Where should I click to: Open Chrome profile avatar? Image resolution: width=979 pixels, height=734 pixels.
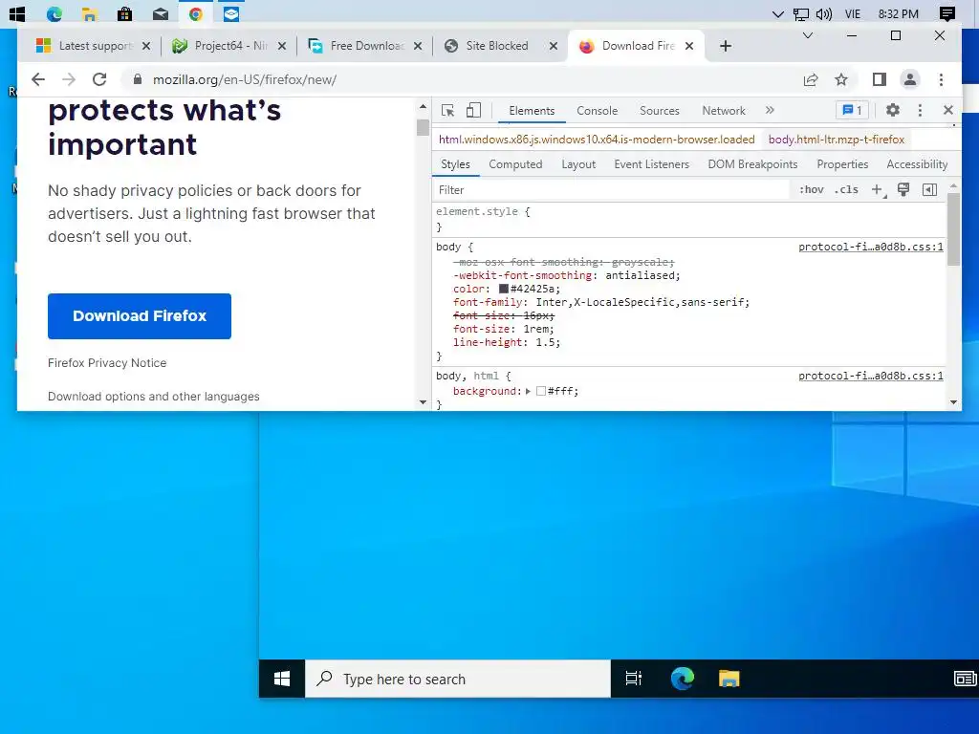910,79
